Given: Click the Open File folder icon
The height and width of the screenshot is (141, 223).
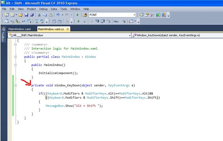Looking at the screenshot, I should pyautogui.click(x=20, y=15).
